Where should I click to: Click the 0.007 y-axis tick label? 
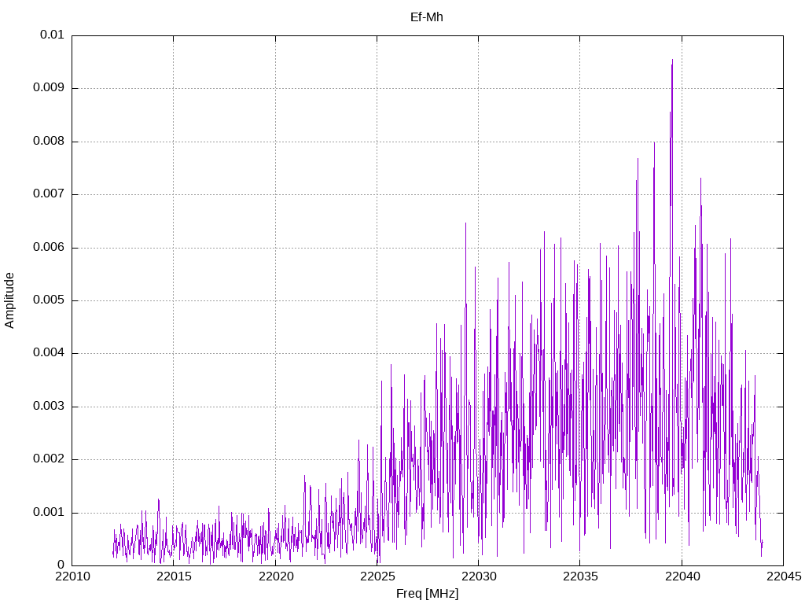coord(48,194)
